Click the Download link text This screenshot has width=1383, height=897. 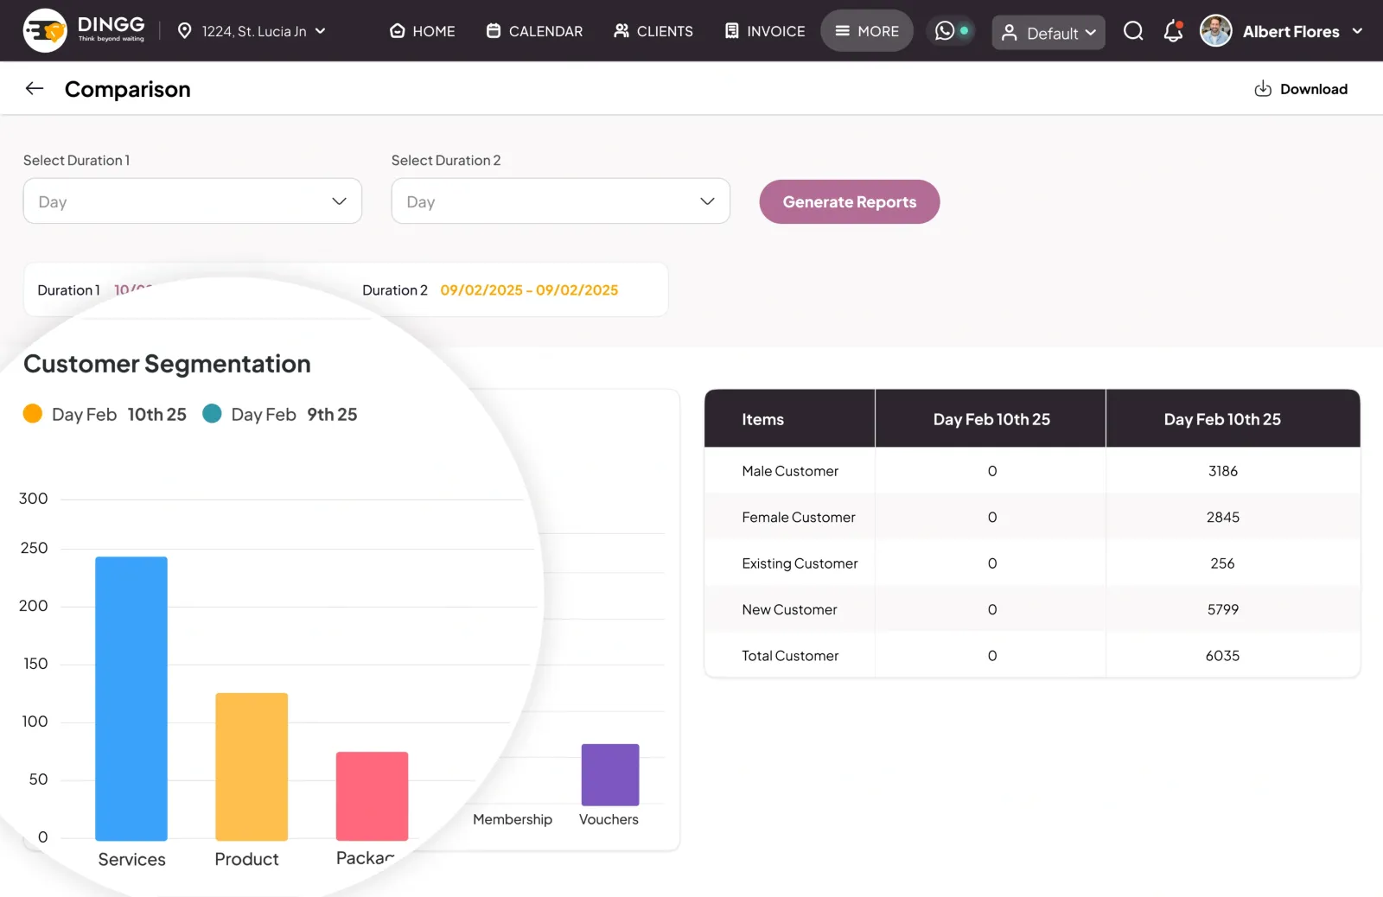click(x=1314, y=89)
